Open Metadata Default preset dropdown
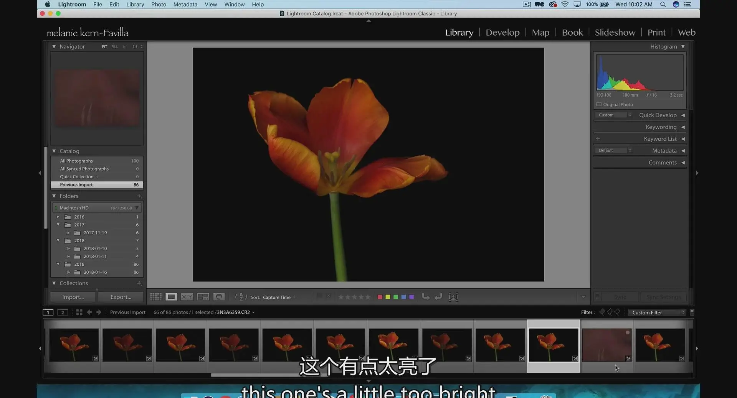737x398 pixels. (x=613, y=150)
